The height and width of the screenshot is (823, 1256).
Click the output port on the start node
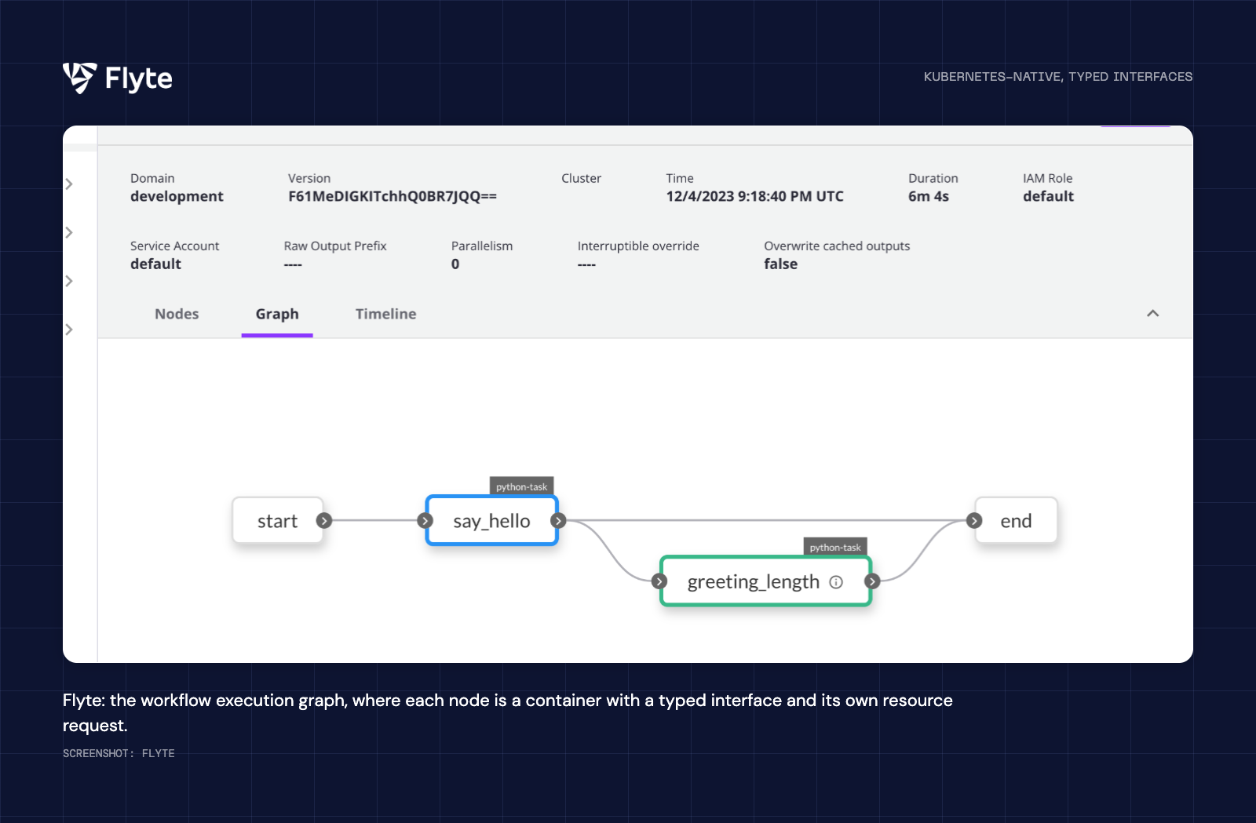point(324,520)
